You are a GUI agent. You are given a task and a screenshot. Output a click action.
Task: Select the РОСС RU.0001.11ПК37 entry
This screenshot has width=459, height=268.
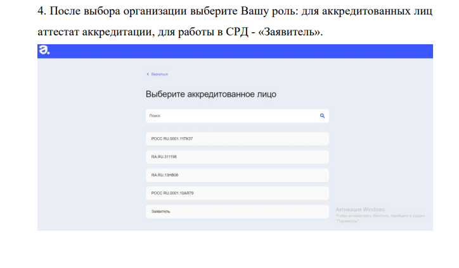(237, 138)
